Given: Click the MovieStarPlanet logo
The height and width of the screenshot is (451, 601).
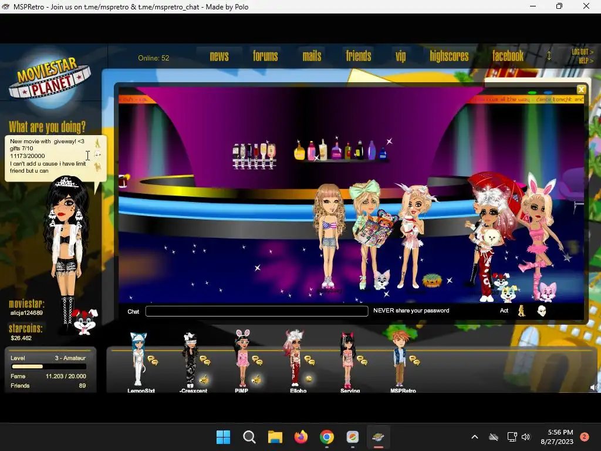Looking at the screenshot, I should (50, 79).
